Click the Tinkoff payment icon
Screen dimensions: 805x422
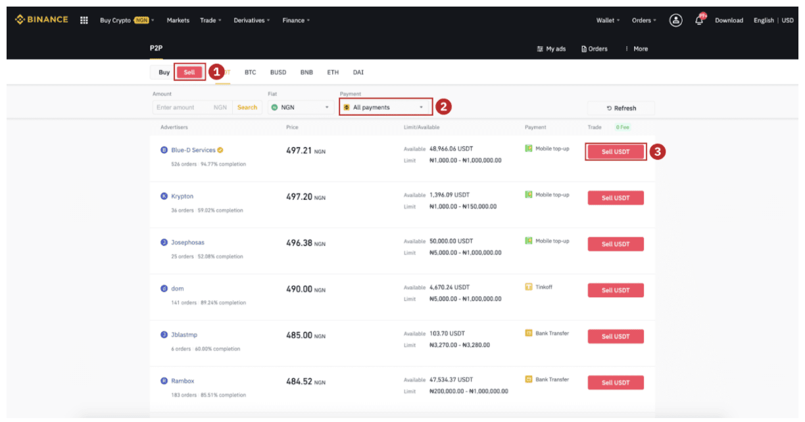(529, 287)
